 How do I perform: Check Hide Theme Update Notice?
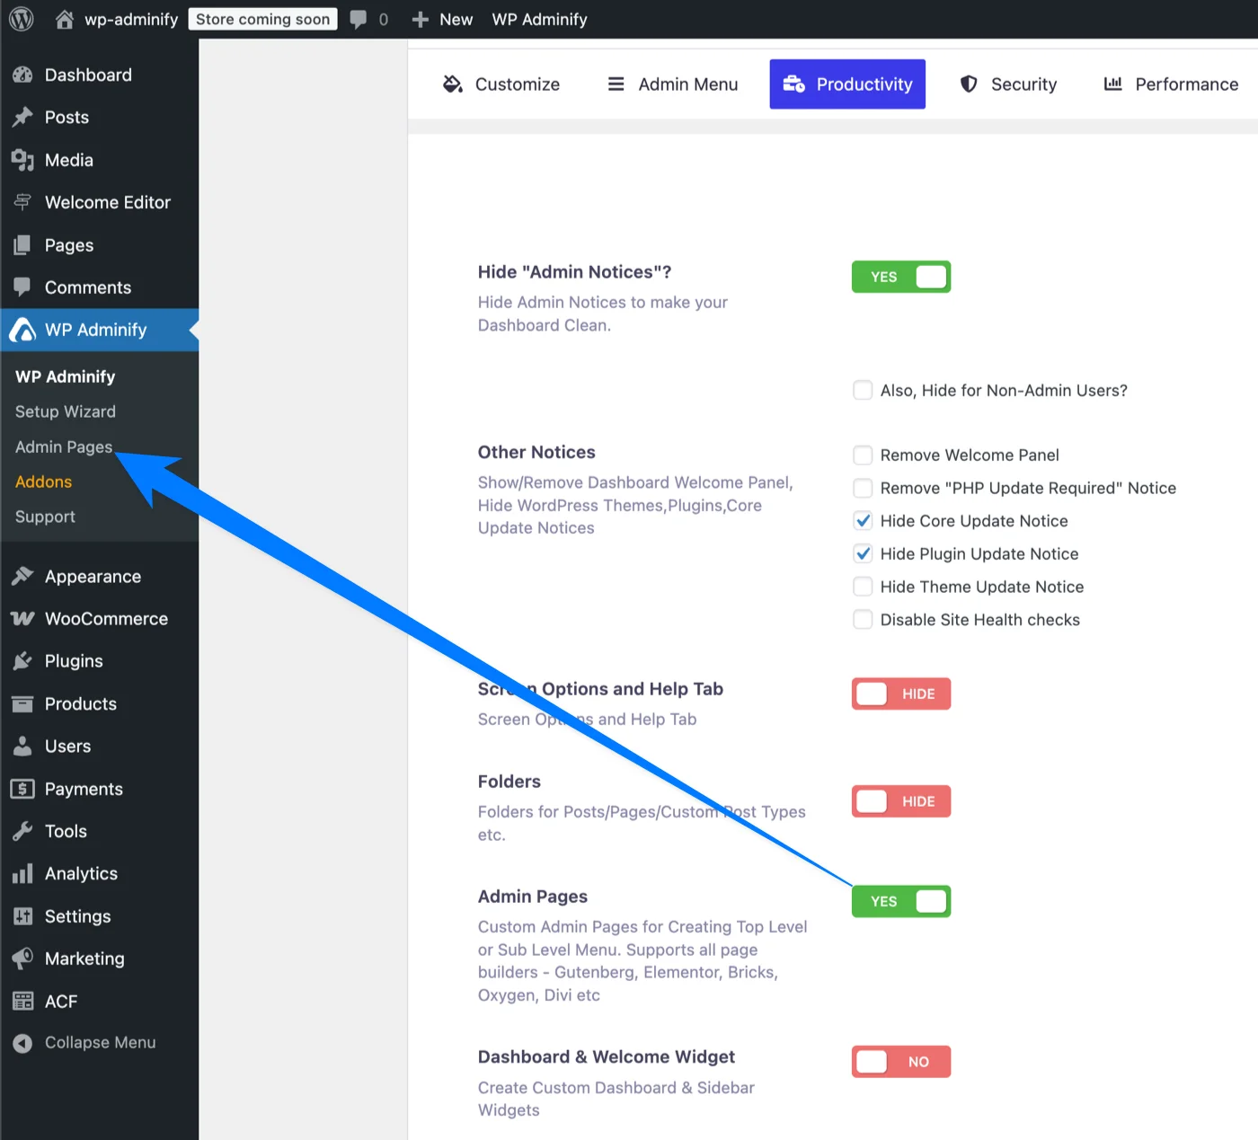coord(863,587)
